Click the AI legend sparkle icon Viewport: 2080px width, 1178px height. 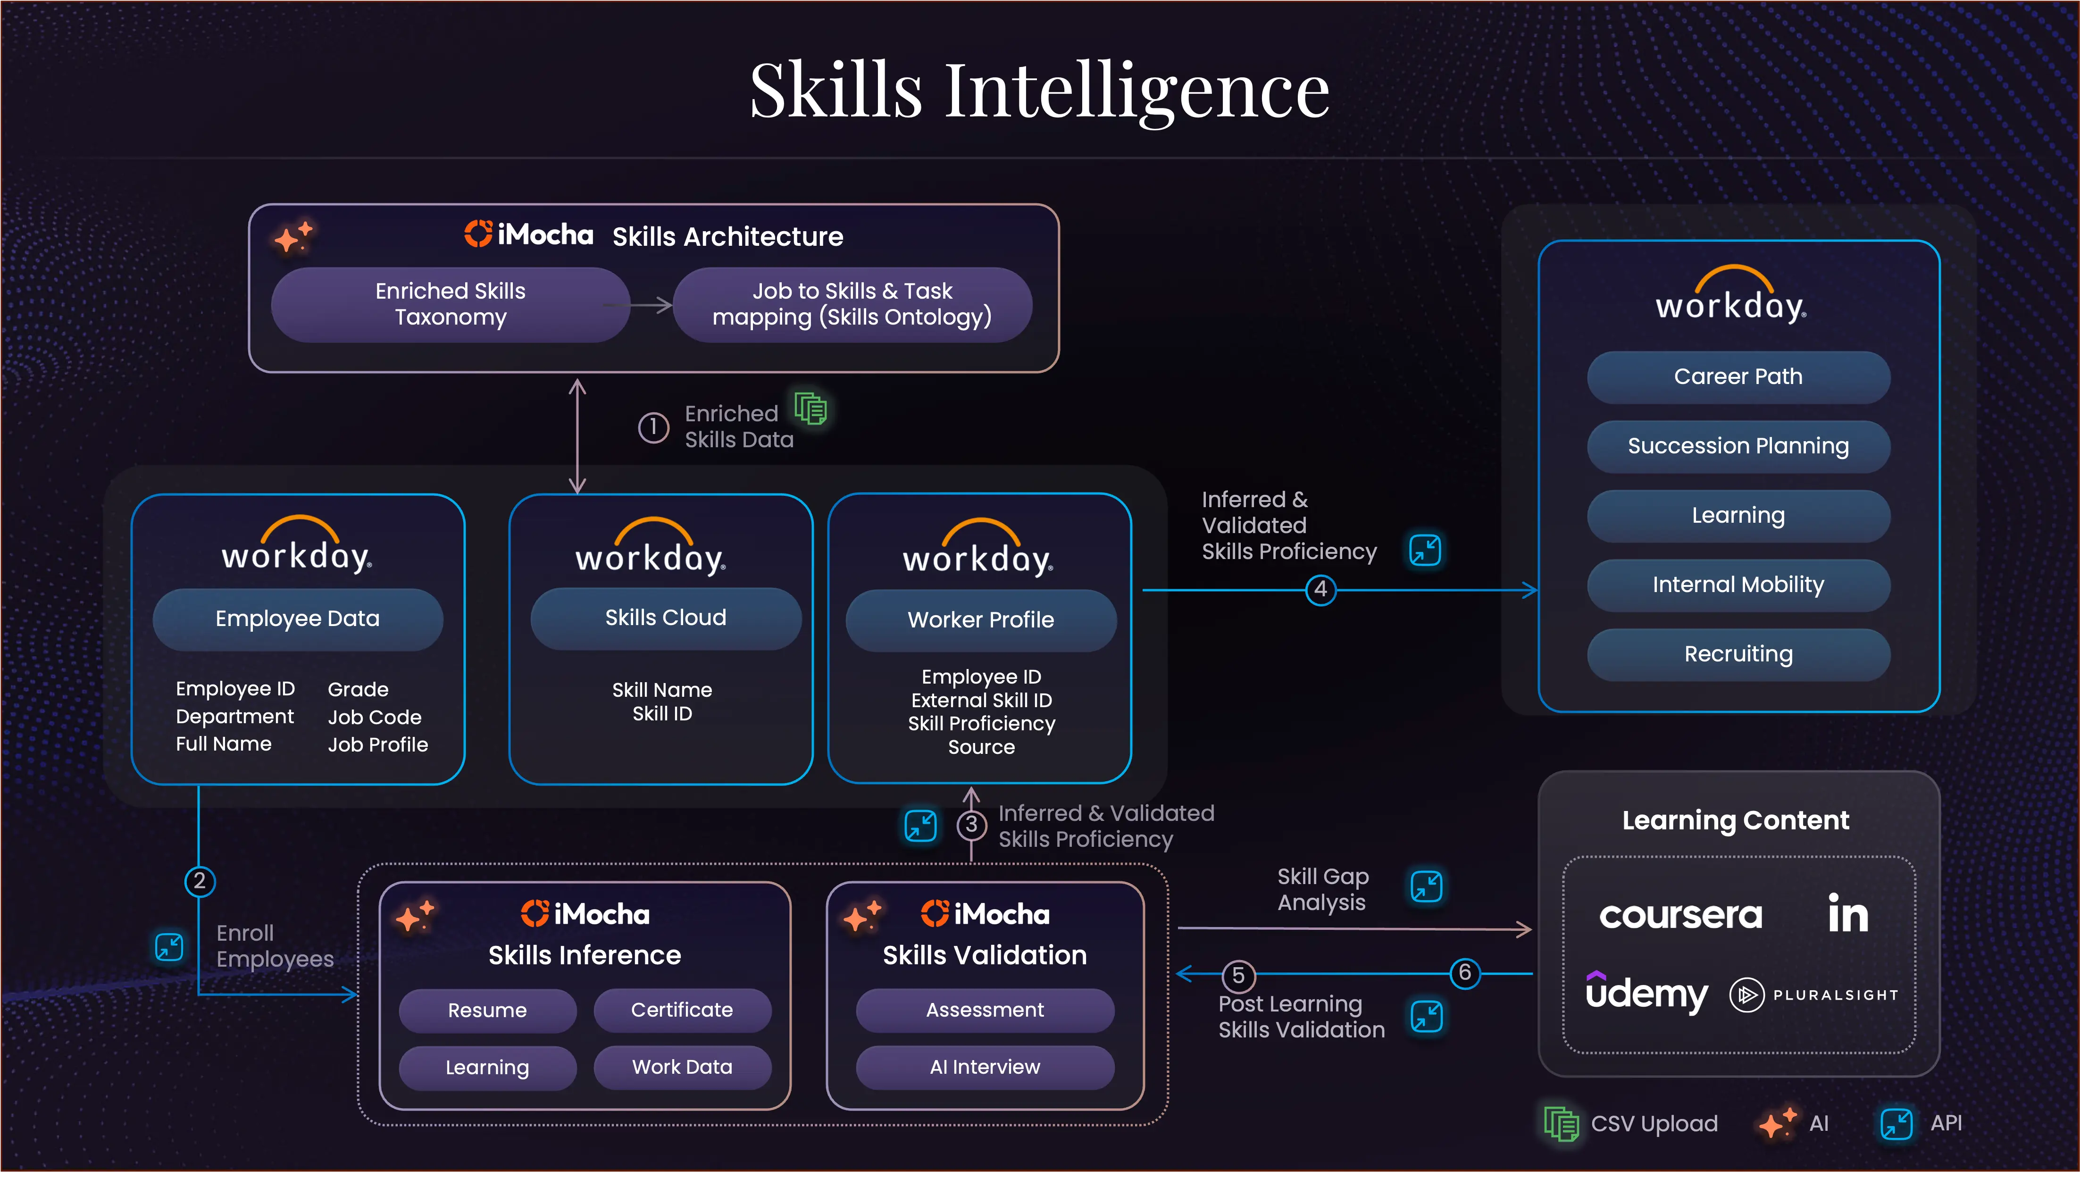[x=1778, y=1123]
